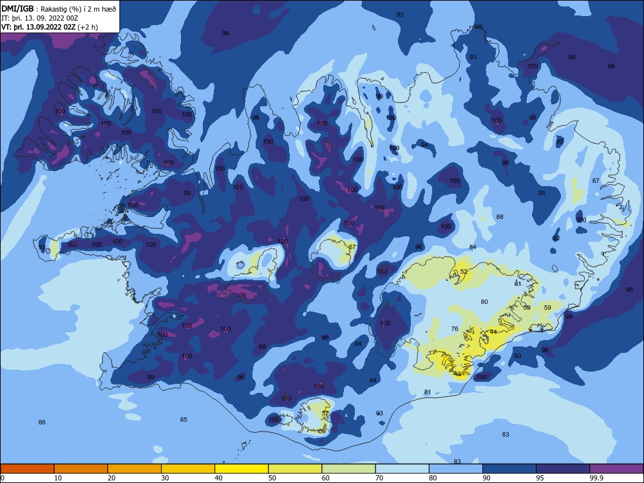The width and height of the screenshot is (644, 483).
Task: Click the 84 value north of the large glacier
Action: 473,247
